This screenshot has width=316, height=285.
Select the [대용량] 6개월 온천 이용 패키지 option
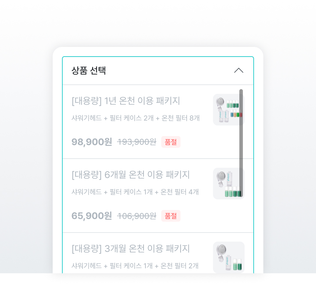click(x=130, y=175)
